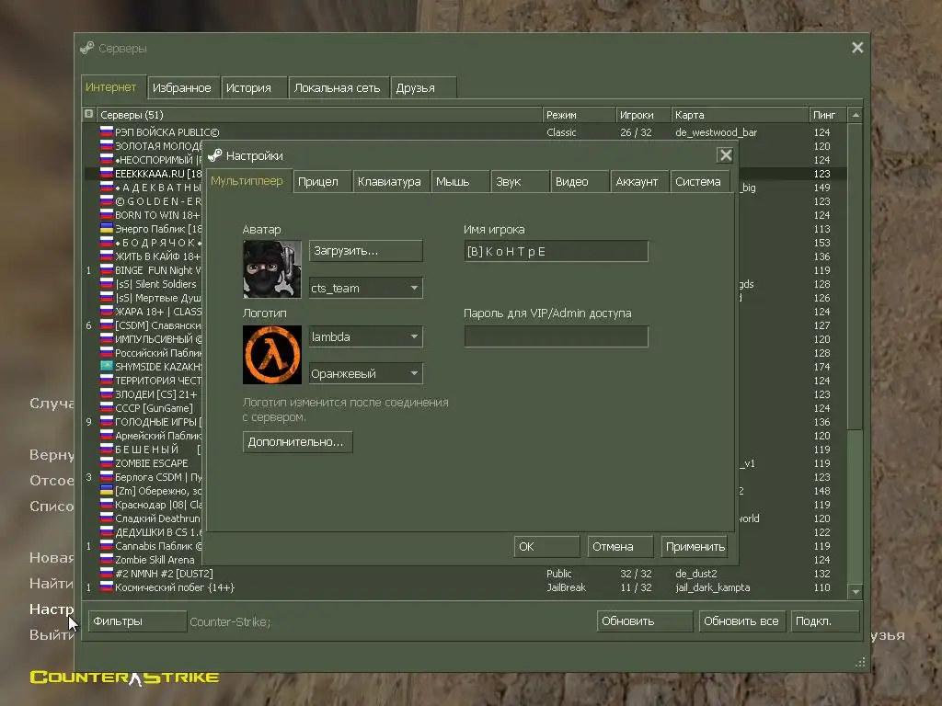The height and width of the screenshot is (706, 942).
Task: Click the Подкл. connect button
Action: pos(825,621)
